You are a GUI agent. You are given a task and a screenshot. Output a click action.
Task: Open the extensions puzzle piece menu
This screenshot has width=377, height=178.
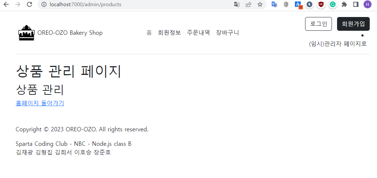(344, 4)
